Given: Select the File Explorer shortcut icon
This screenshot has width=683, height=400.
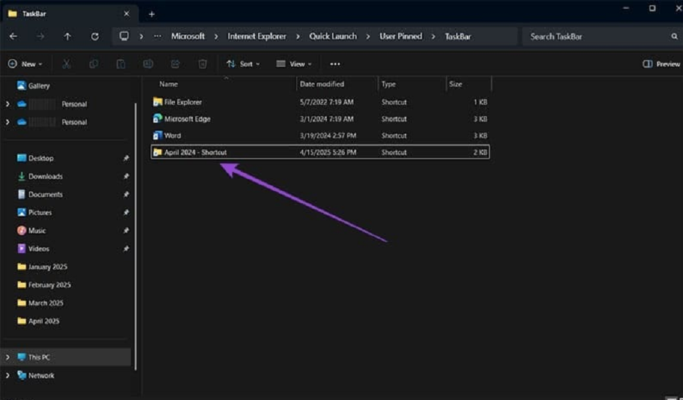Looking at the screenshot, I should tap(157, 102).
